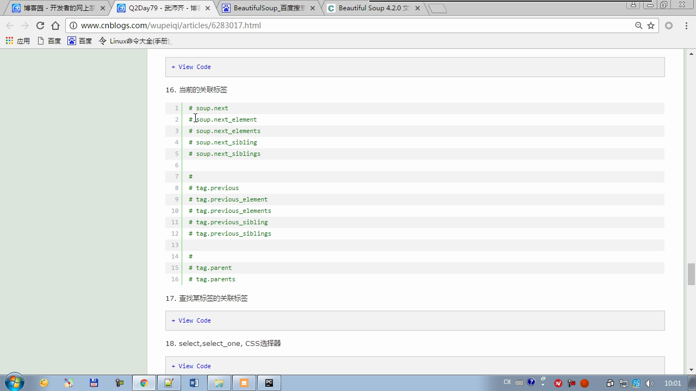Expand the topmost View Code block

(x=191, y=67)
